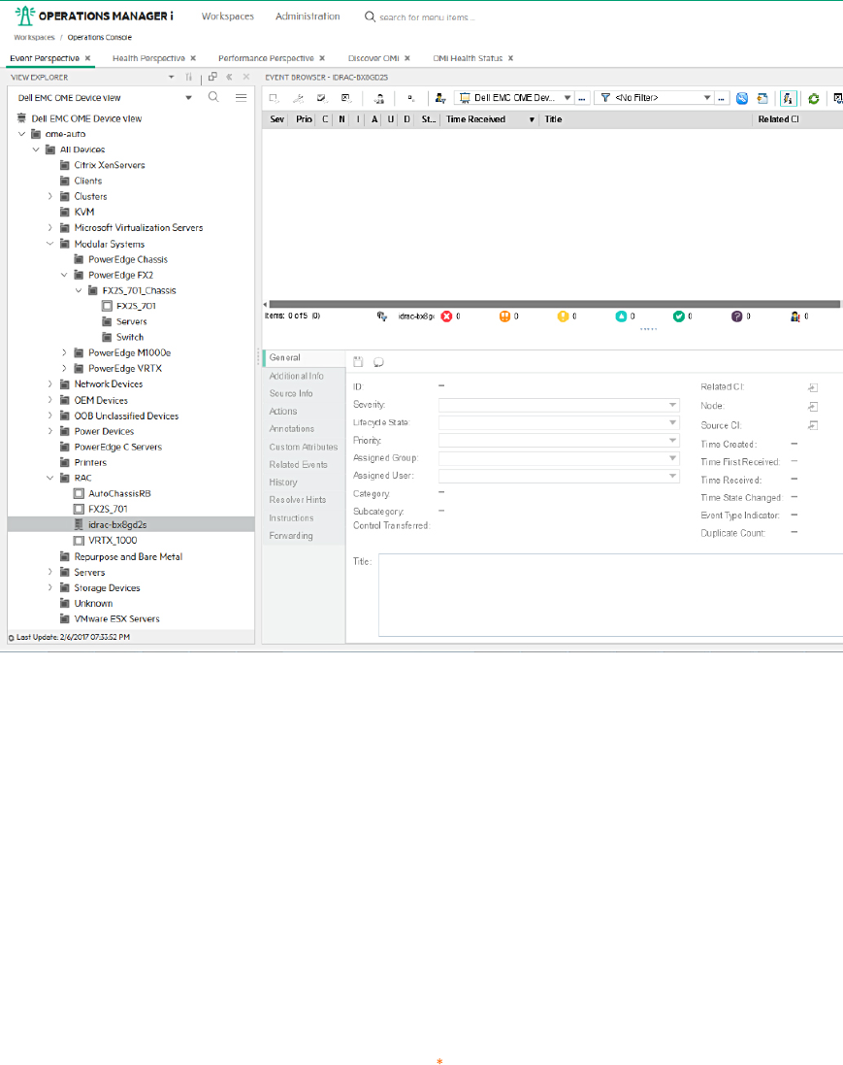
Task: Click the window icon right of the globe icon
Action: tap(762, 98)
